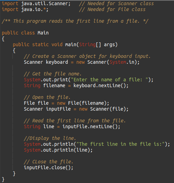Click the 'public class Main' declaration
174x183 pixels.
click(25, 33)
